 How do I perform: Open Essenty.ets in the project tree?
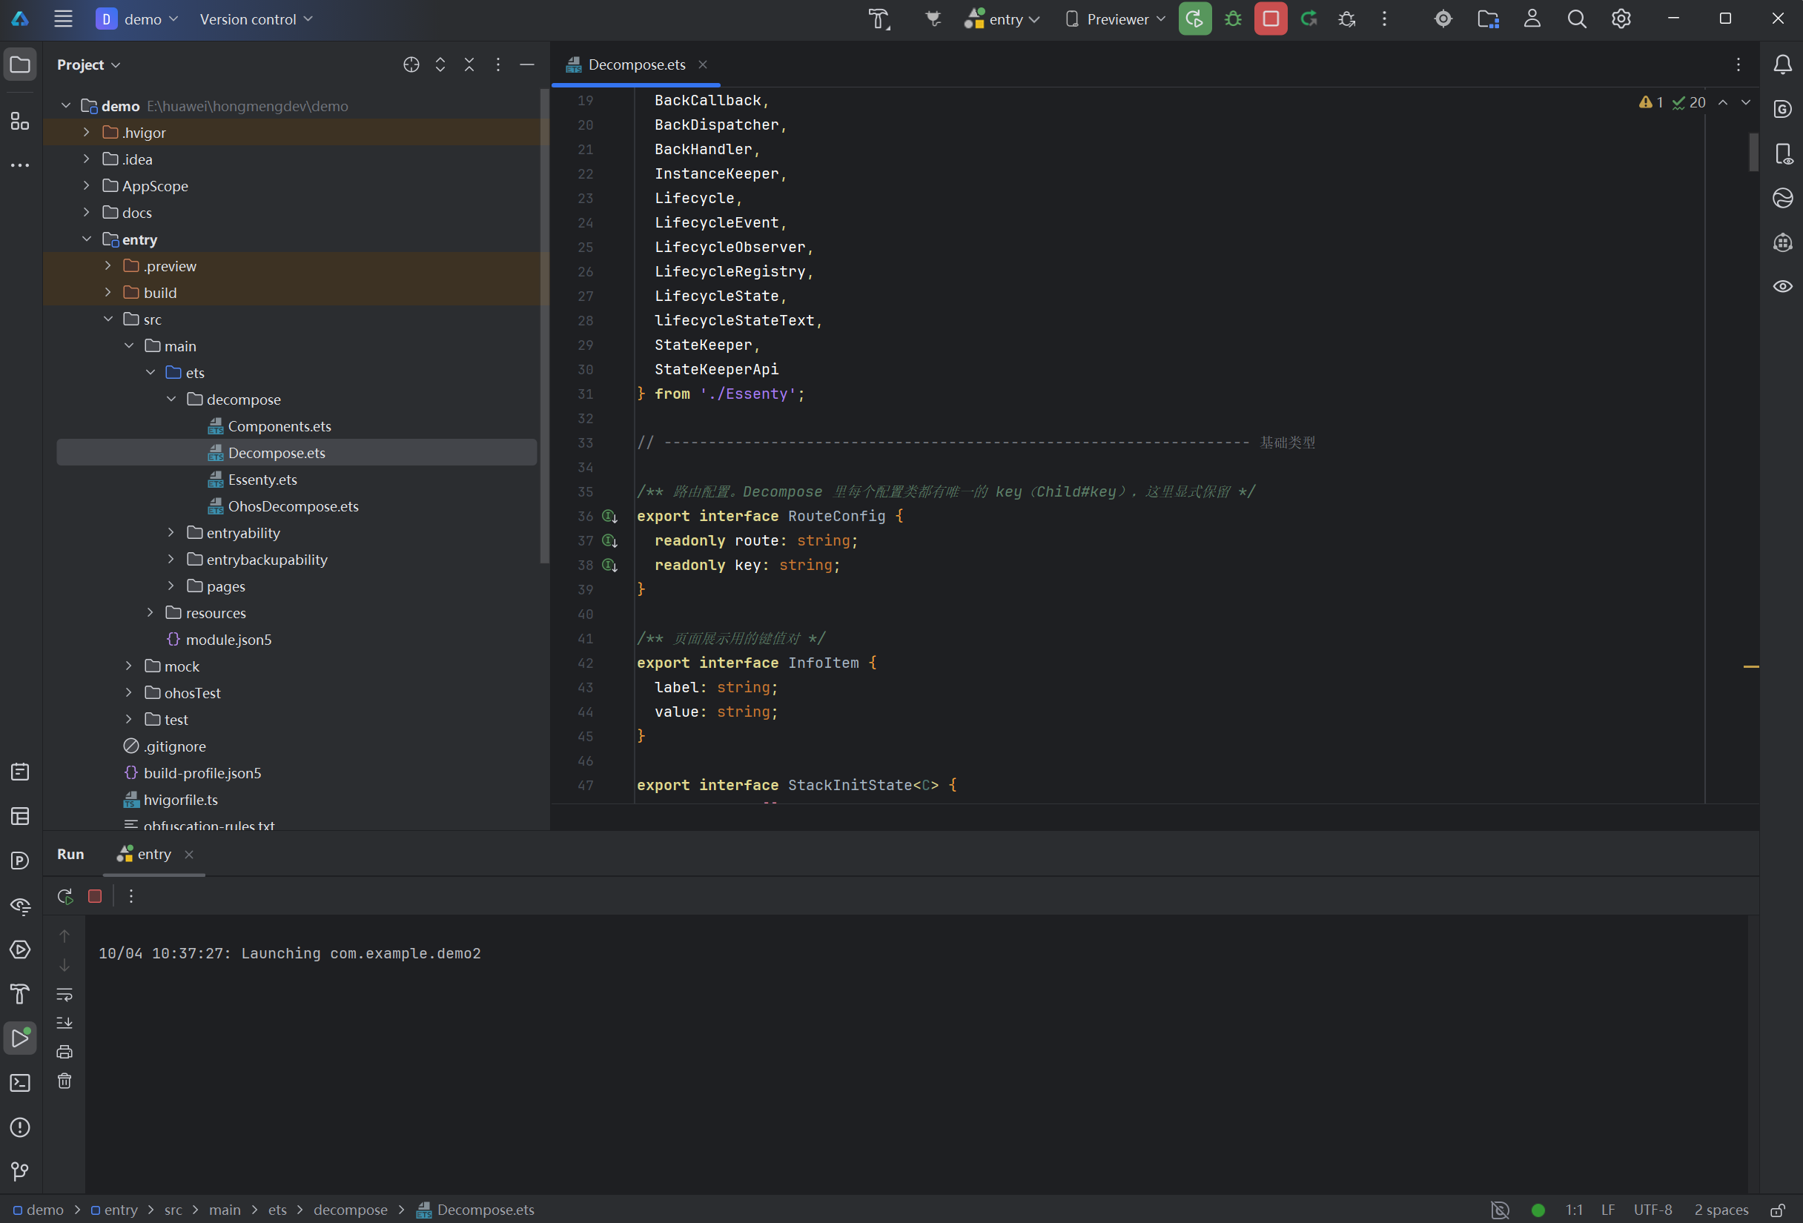262,480
